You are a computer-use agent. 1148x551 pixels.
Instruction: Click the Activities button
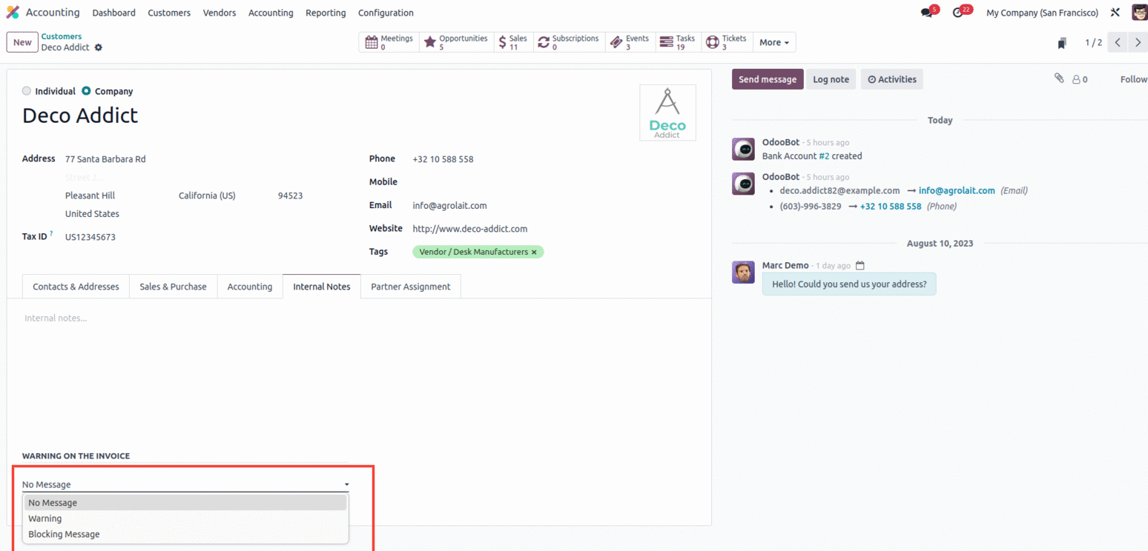[891, 79]
